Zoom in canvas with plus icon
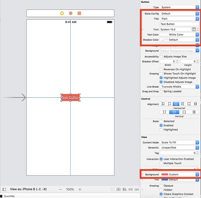The width and height of the screenshot is (201, 198). coord(80,189)
